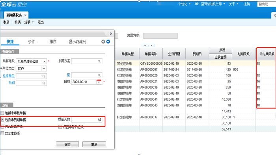
Task: Open the 往来单位类型 客户 dropdown
Action: 44,69
